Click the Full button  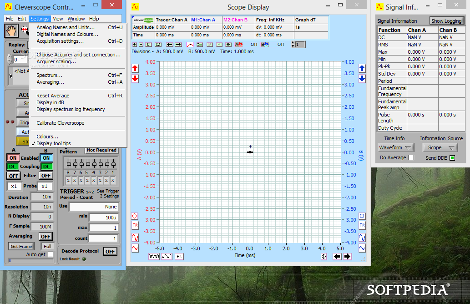click(47, 247)
